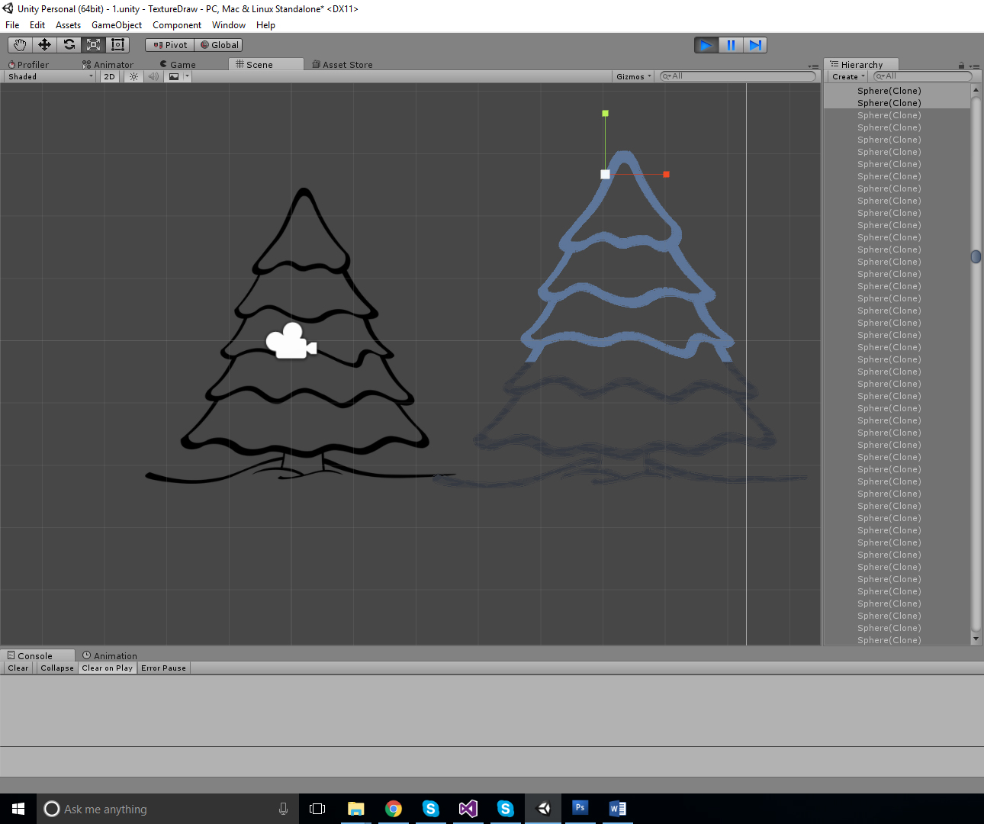Open the Hierarchy Create dropdown
Screen dimensions: 984x824
[848, 76]
